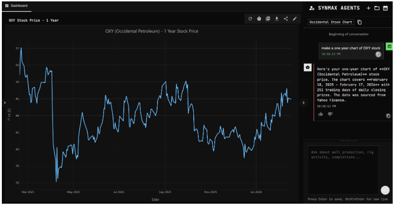
Task: Copy the assistant's response text
Action: click(388, 116)
